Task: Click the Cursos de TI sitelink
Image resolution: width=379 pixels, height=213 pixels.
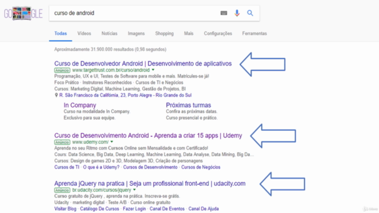Action: 67,167
